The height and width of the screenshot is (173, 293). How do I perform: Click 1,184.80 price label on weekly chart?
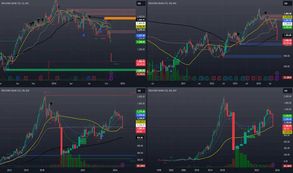(287, 35)
